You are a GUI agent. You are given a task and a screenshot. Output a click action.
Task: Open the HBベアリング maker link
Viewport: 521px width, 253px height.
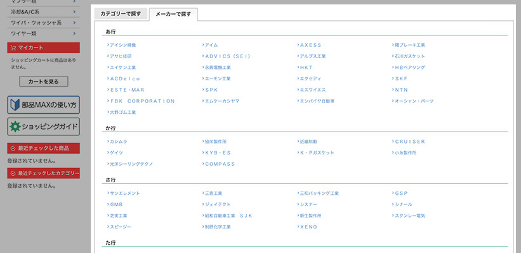pos(409,68)
